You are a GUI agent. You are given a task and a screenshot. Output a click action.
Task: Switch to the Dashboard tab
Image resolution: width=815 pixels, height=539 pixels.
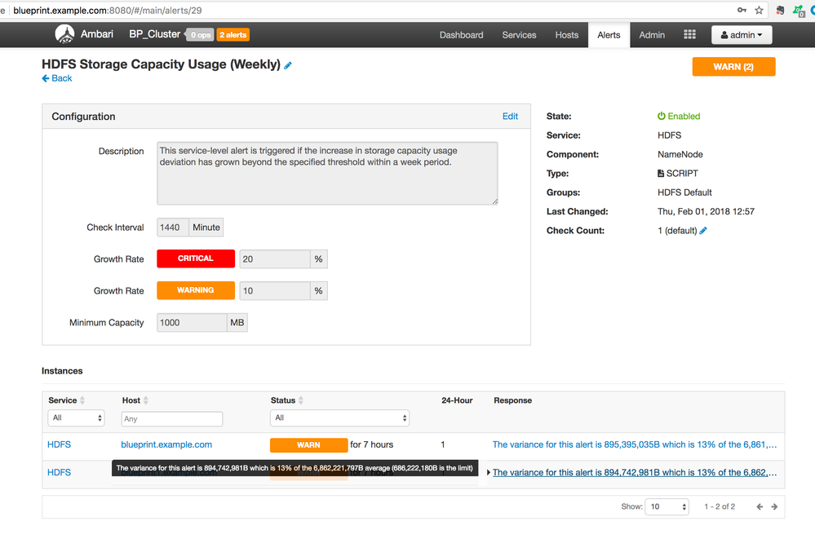coord(461,35)
